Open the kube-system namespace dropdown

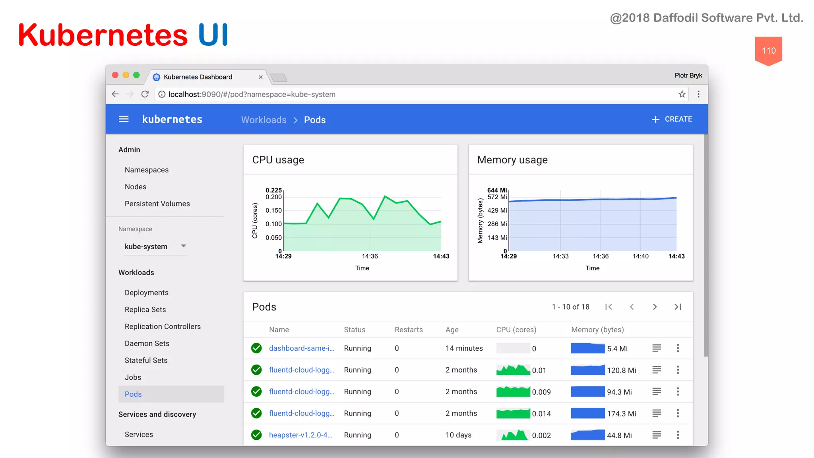[155, 246]
